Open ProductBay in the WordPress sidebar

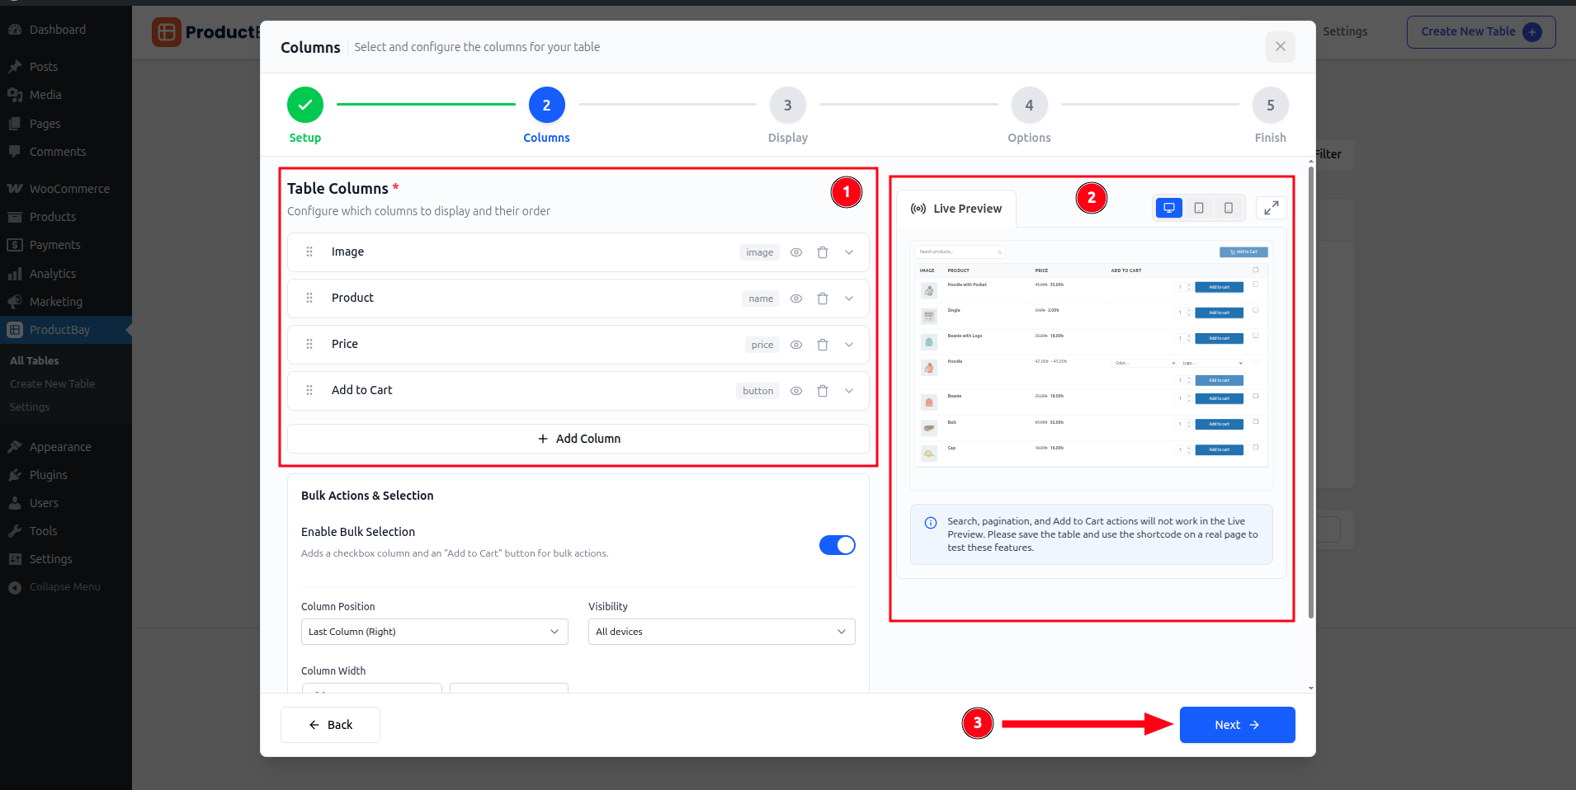[59, 330]
